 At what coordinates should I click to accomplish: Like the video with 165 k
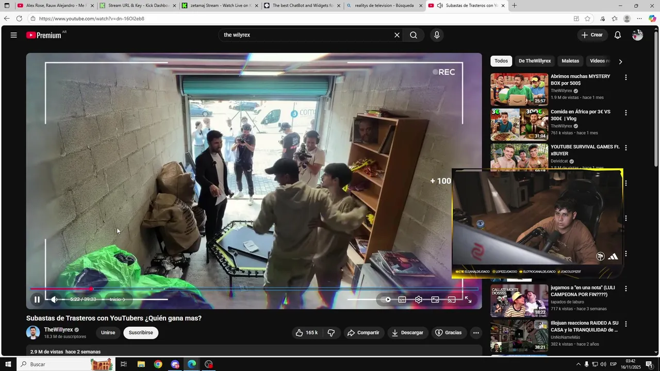[306, 333]
